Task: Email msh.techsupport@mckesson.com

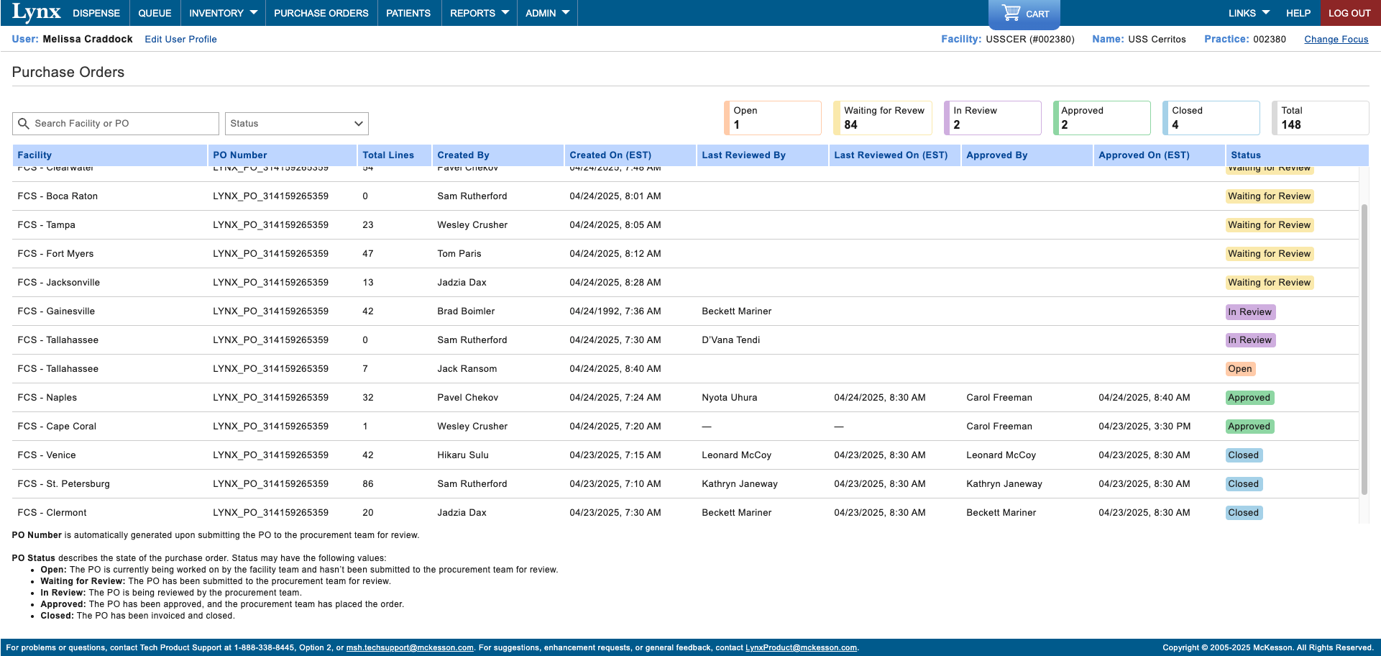Action: coord(410,647)
